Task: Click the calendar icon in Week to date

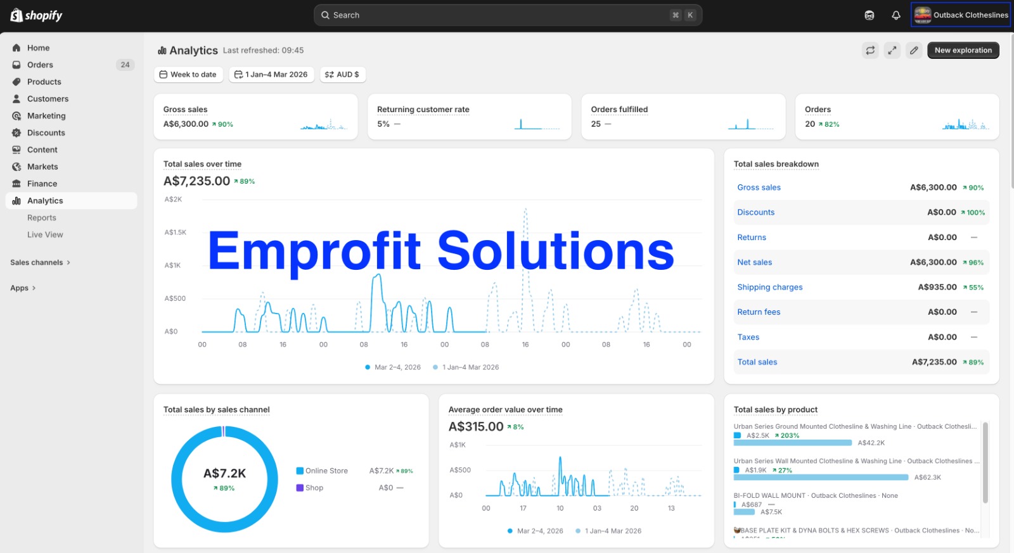Action: [x=164, y=74]
